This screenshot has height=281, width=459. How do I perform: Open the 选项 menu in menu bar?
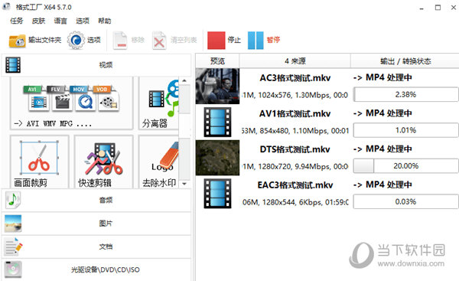(x=83, y=21)
